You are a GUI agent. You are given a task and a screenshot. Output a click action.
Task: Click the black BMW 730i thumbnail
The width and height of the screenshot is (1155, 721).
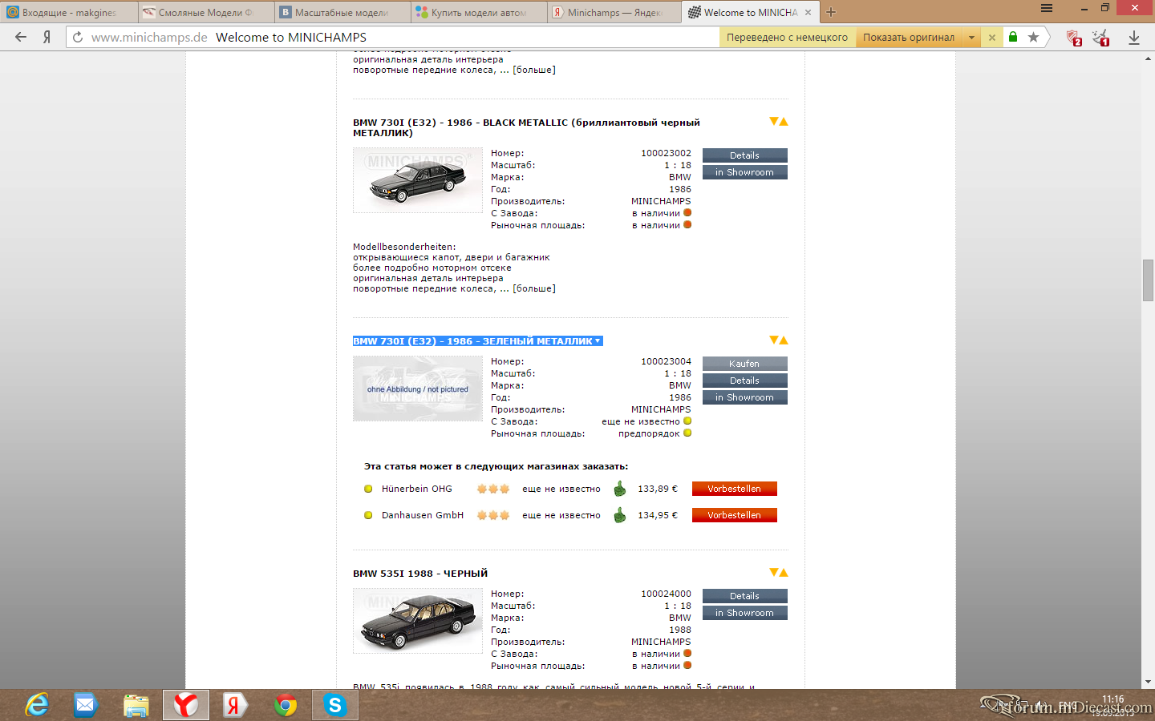coord(417,180)
